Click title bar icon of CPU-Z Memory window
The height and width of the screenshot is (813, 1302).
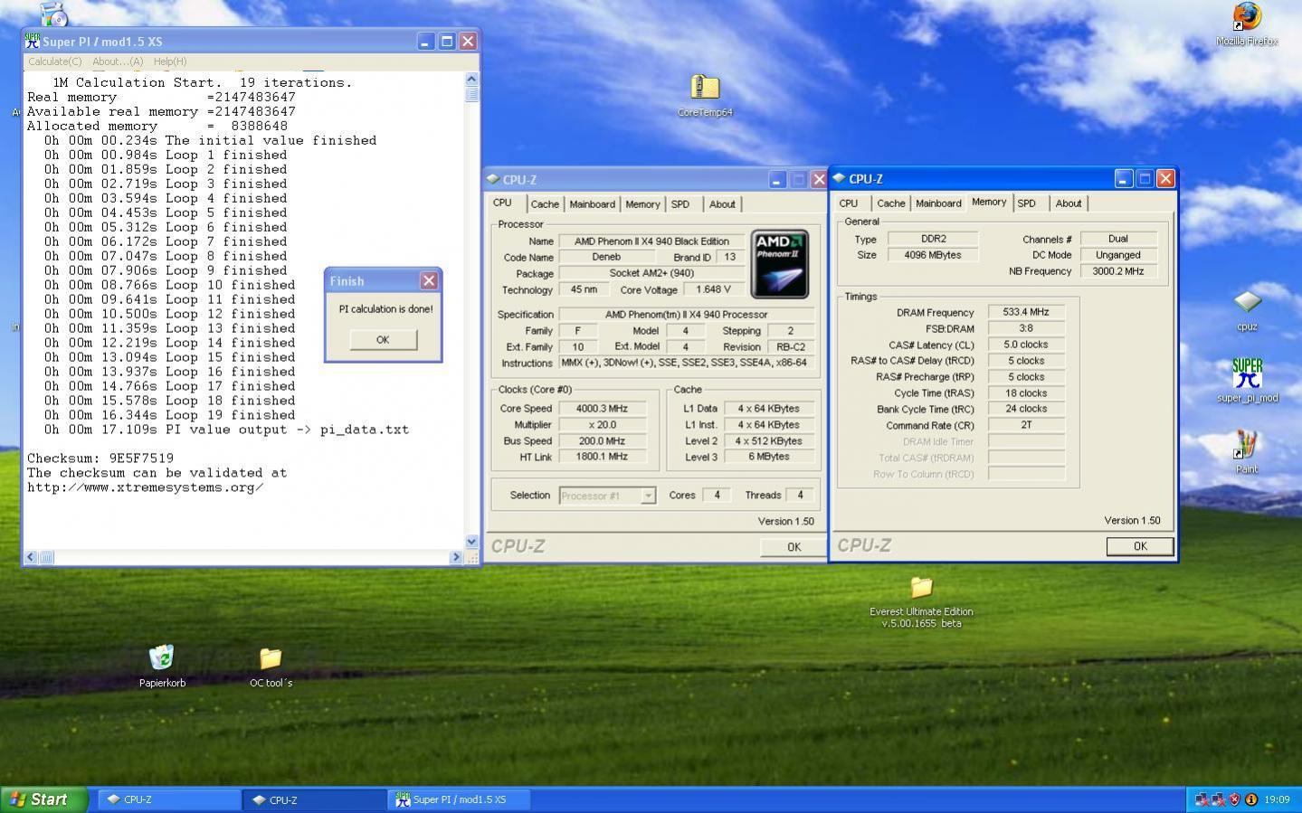click(839, 178)
